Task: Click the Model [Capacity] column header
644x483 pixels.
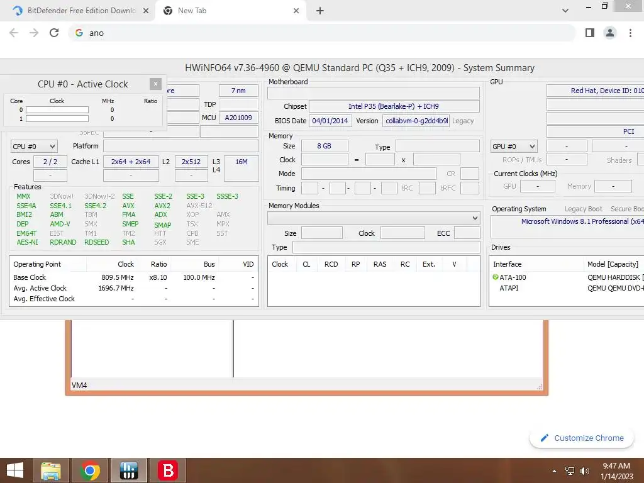Action: click(x=614, y=264)
